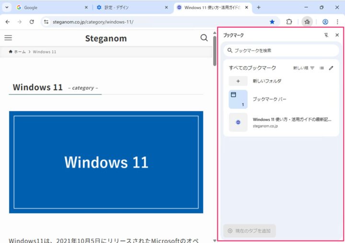Go back to previous page
The image size is (345, 243).
click(7, 22)
